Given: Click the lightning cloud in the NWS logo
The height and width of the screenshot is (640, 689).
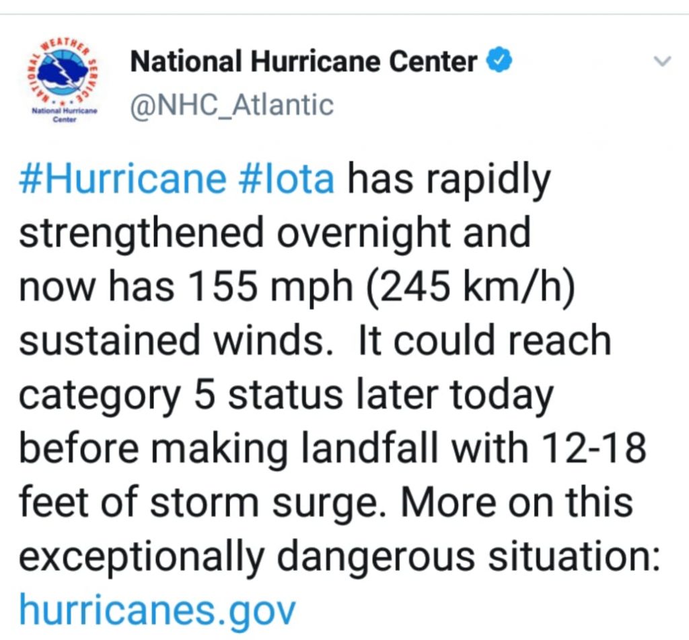Looking at the screenshot, I should click(x=63, y=71).
